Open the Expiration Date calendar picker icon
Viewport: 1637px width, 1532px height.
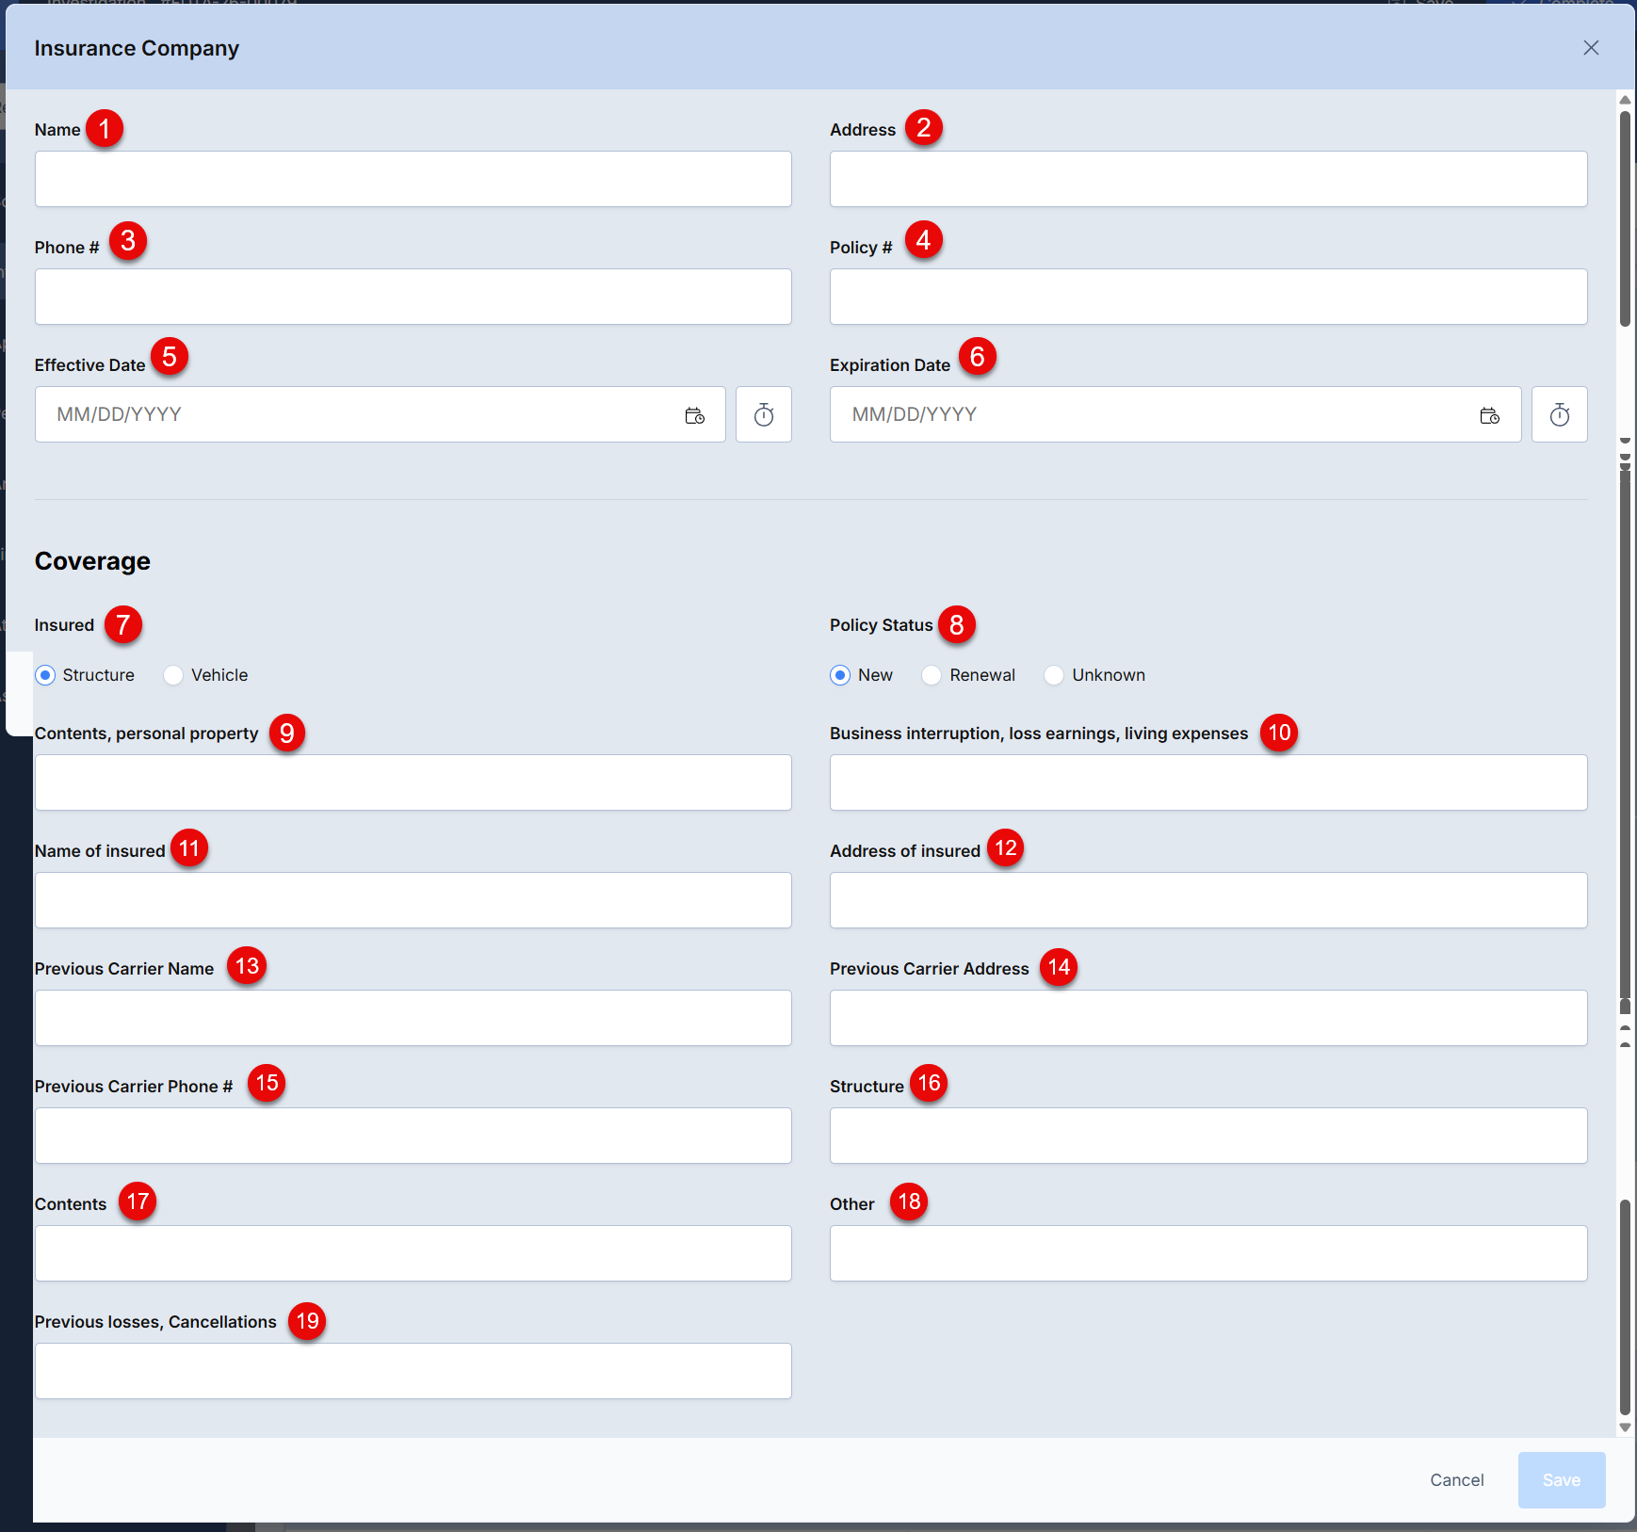tap(1489, 415)
